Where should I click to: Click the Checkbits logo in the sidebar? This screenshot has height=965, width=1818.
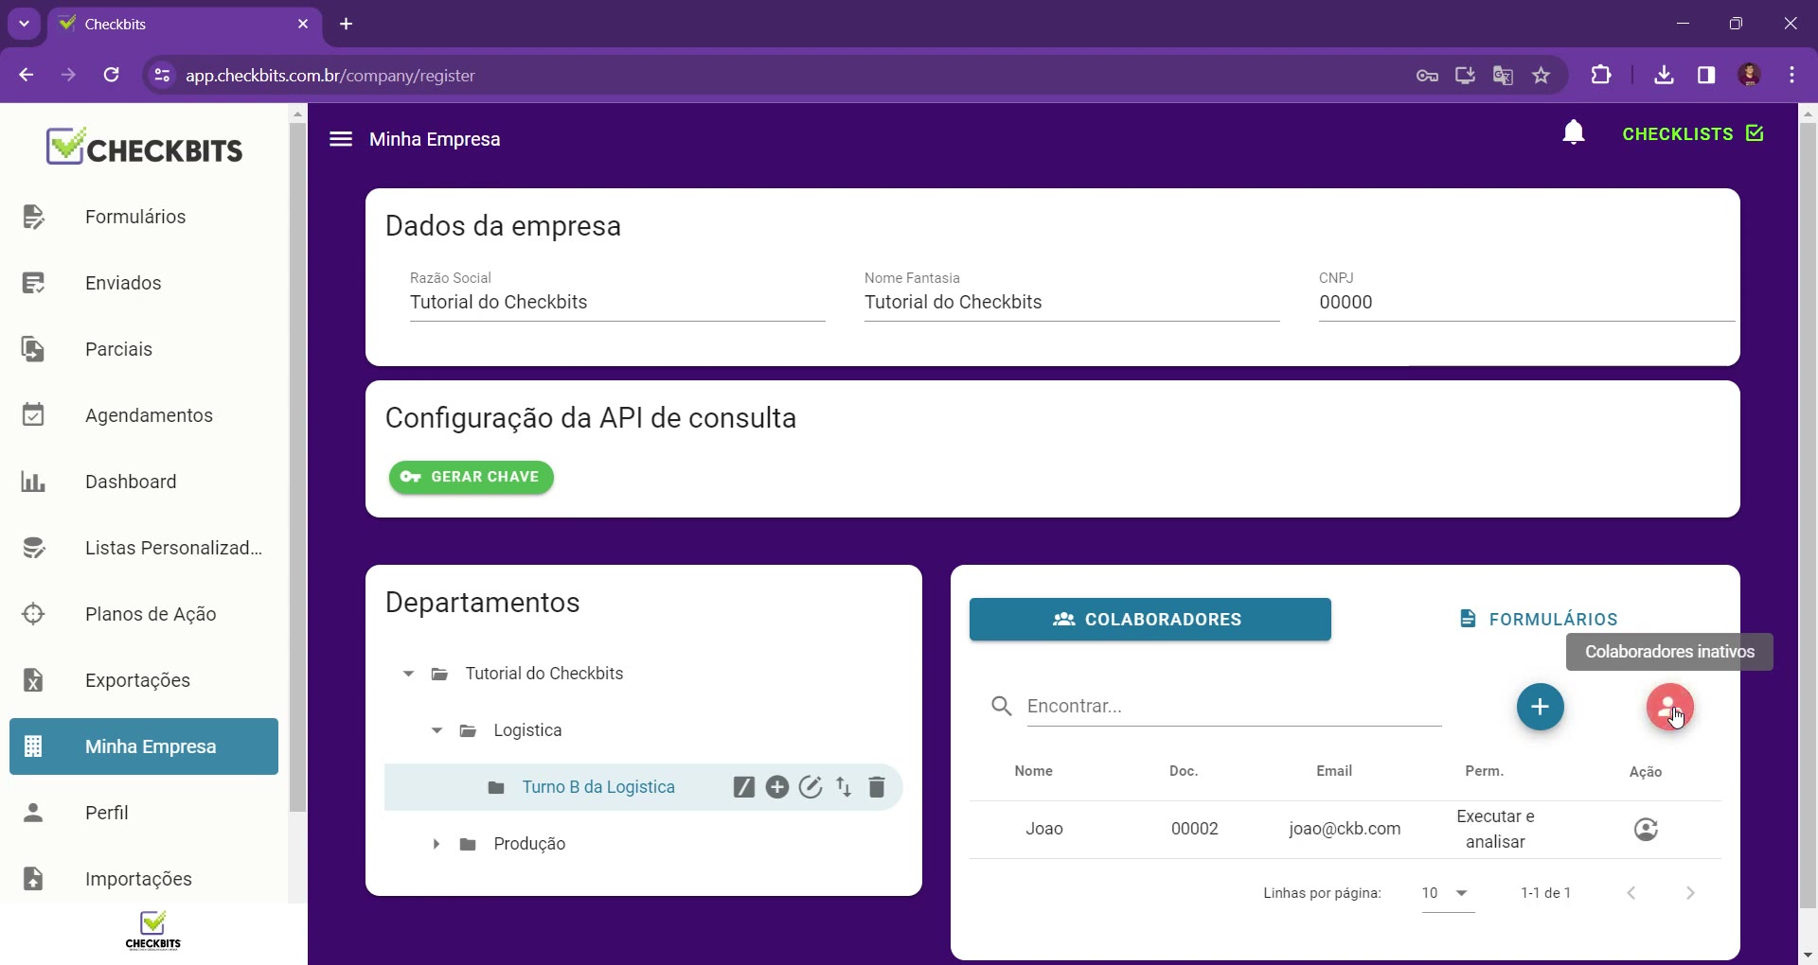pos(145,148)
